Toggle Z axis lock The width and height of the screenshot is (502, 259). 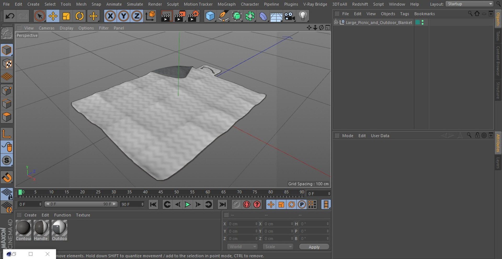[137, 16]
